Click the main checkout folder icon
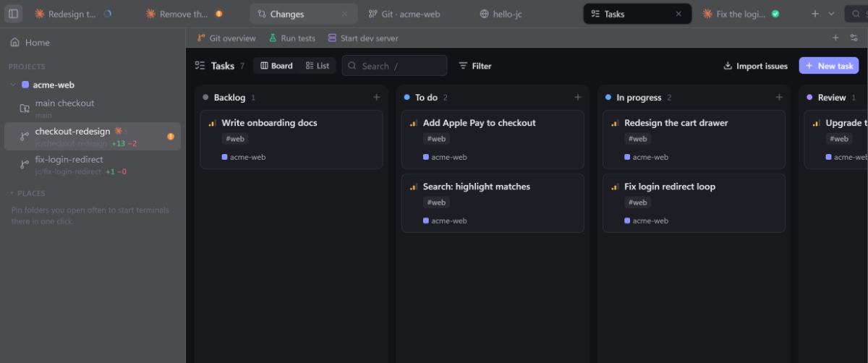Image resolution: width=868 pixels, height=363 pixels. pos(25,108)
